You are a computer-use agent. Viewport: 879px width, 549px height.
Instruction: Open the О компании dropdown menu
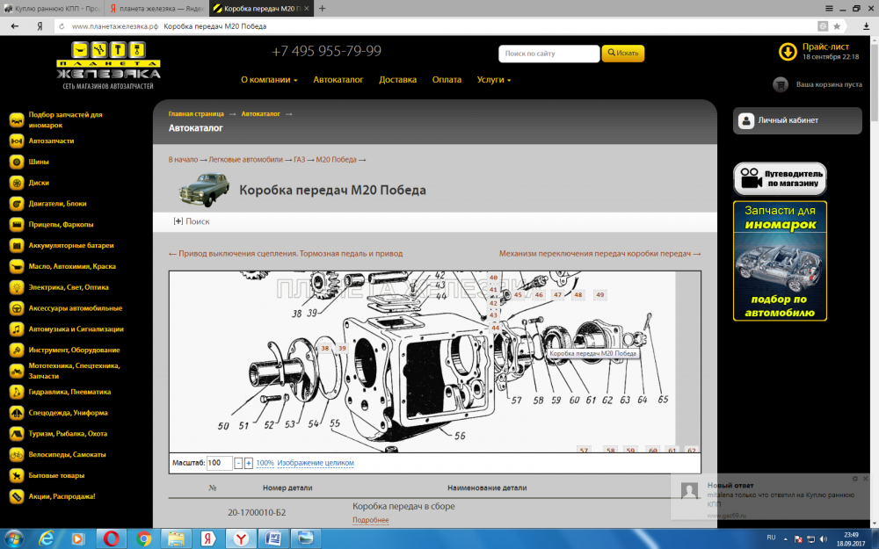click(x=269, y=80)
